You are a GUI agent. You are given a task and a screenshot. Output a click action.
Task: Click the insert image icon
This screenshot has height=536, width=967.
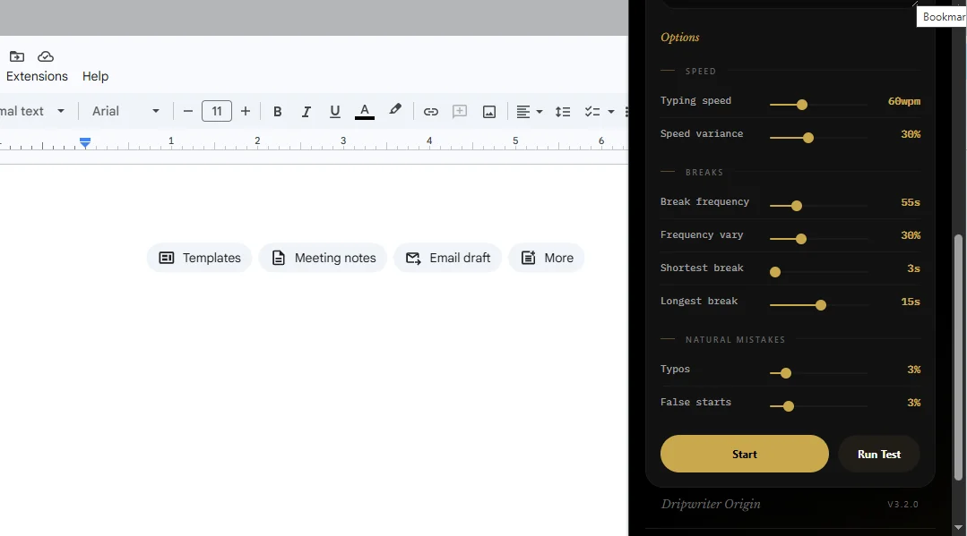pyautogui.click(x=489, y=112)
